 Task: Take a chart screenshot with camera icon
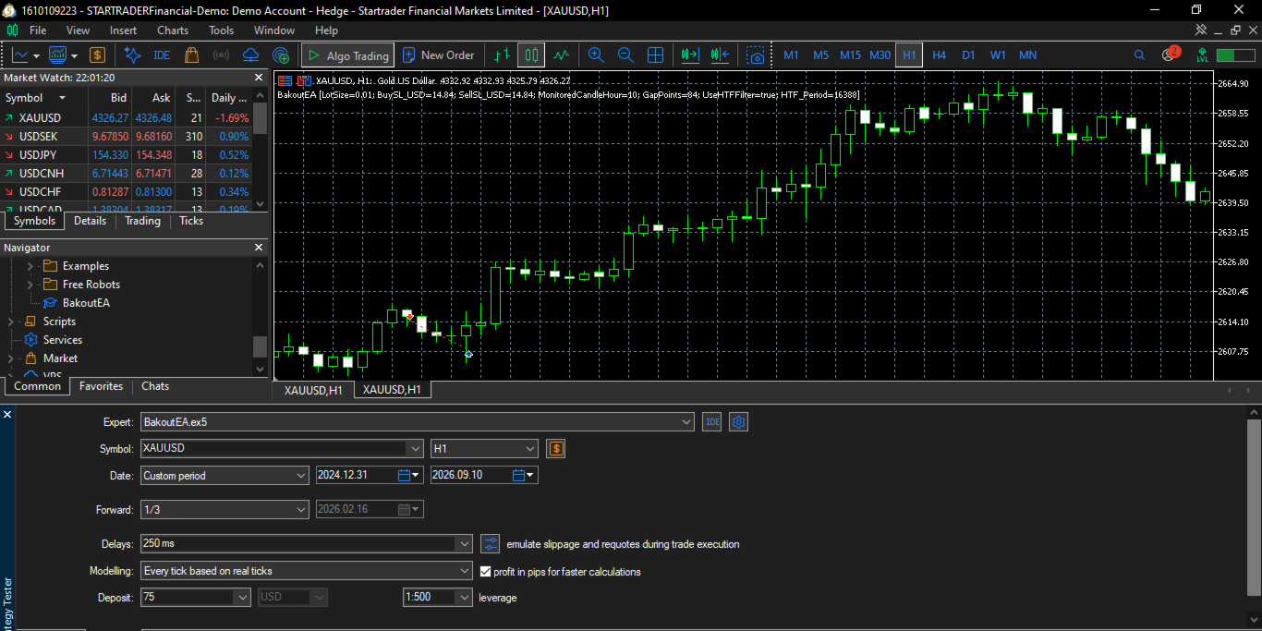[x=757, y=55]
